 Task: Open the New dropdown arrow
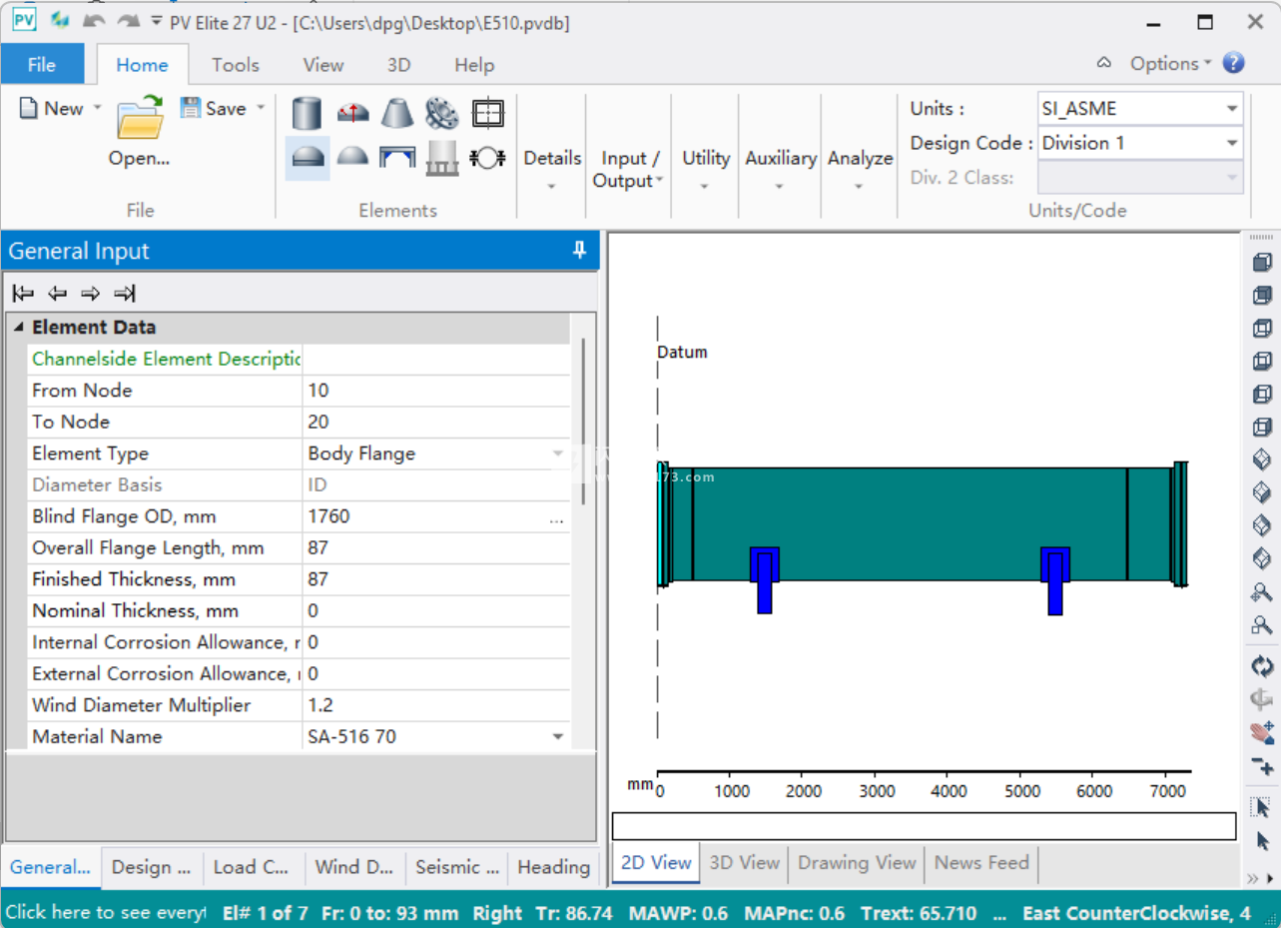pyautogui.click(x=97, y=108)
